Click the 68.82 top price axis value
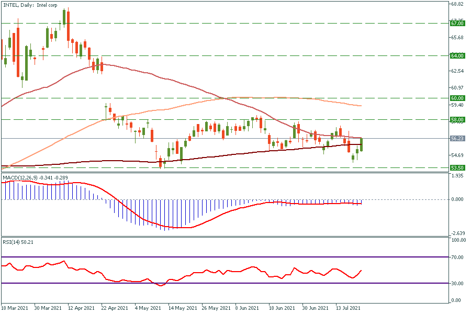 coord(457,4)
